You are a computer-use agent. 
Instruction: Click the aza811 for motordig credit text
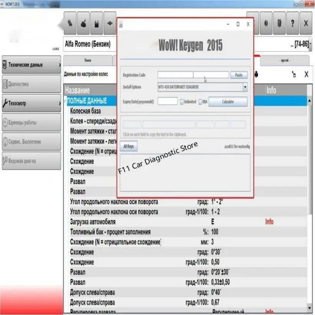(237, 146)
